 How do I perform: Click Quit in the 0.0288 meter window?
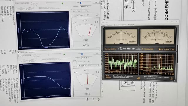pyautogui.click(x=97, y=54)
